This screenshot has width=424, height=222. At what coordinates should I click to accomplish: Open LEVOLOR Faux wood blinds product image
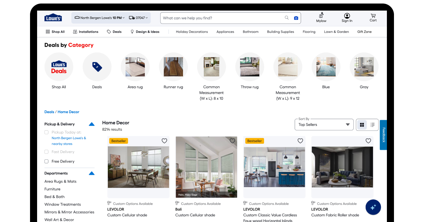coord(274,167)
